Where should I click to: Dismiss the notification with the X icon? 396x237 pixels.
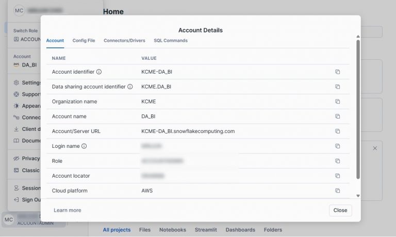point(375,148)
